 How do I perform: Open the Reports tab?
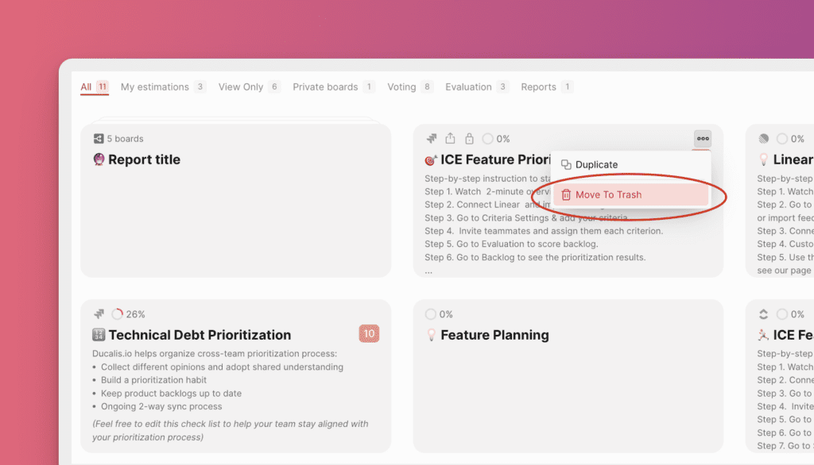point(538,87)
